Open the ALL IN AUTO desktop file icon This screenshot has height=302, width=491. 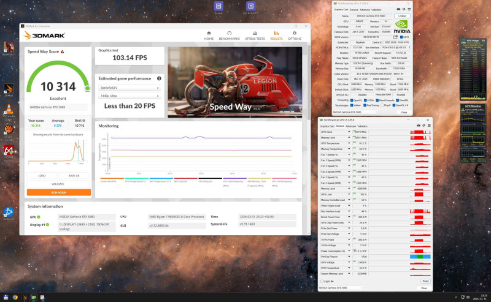click(x=250, y=8)
